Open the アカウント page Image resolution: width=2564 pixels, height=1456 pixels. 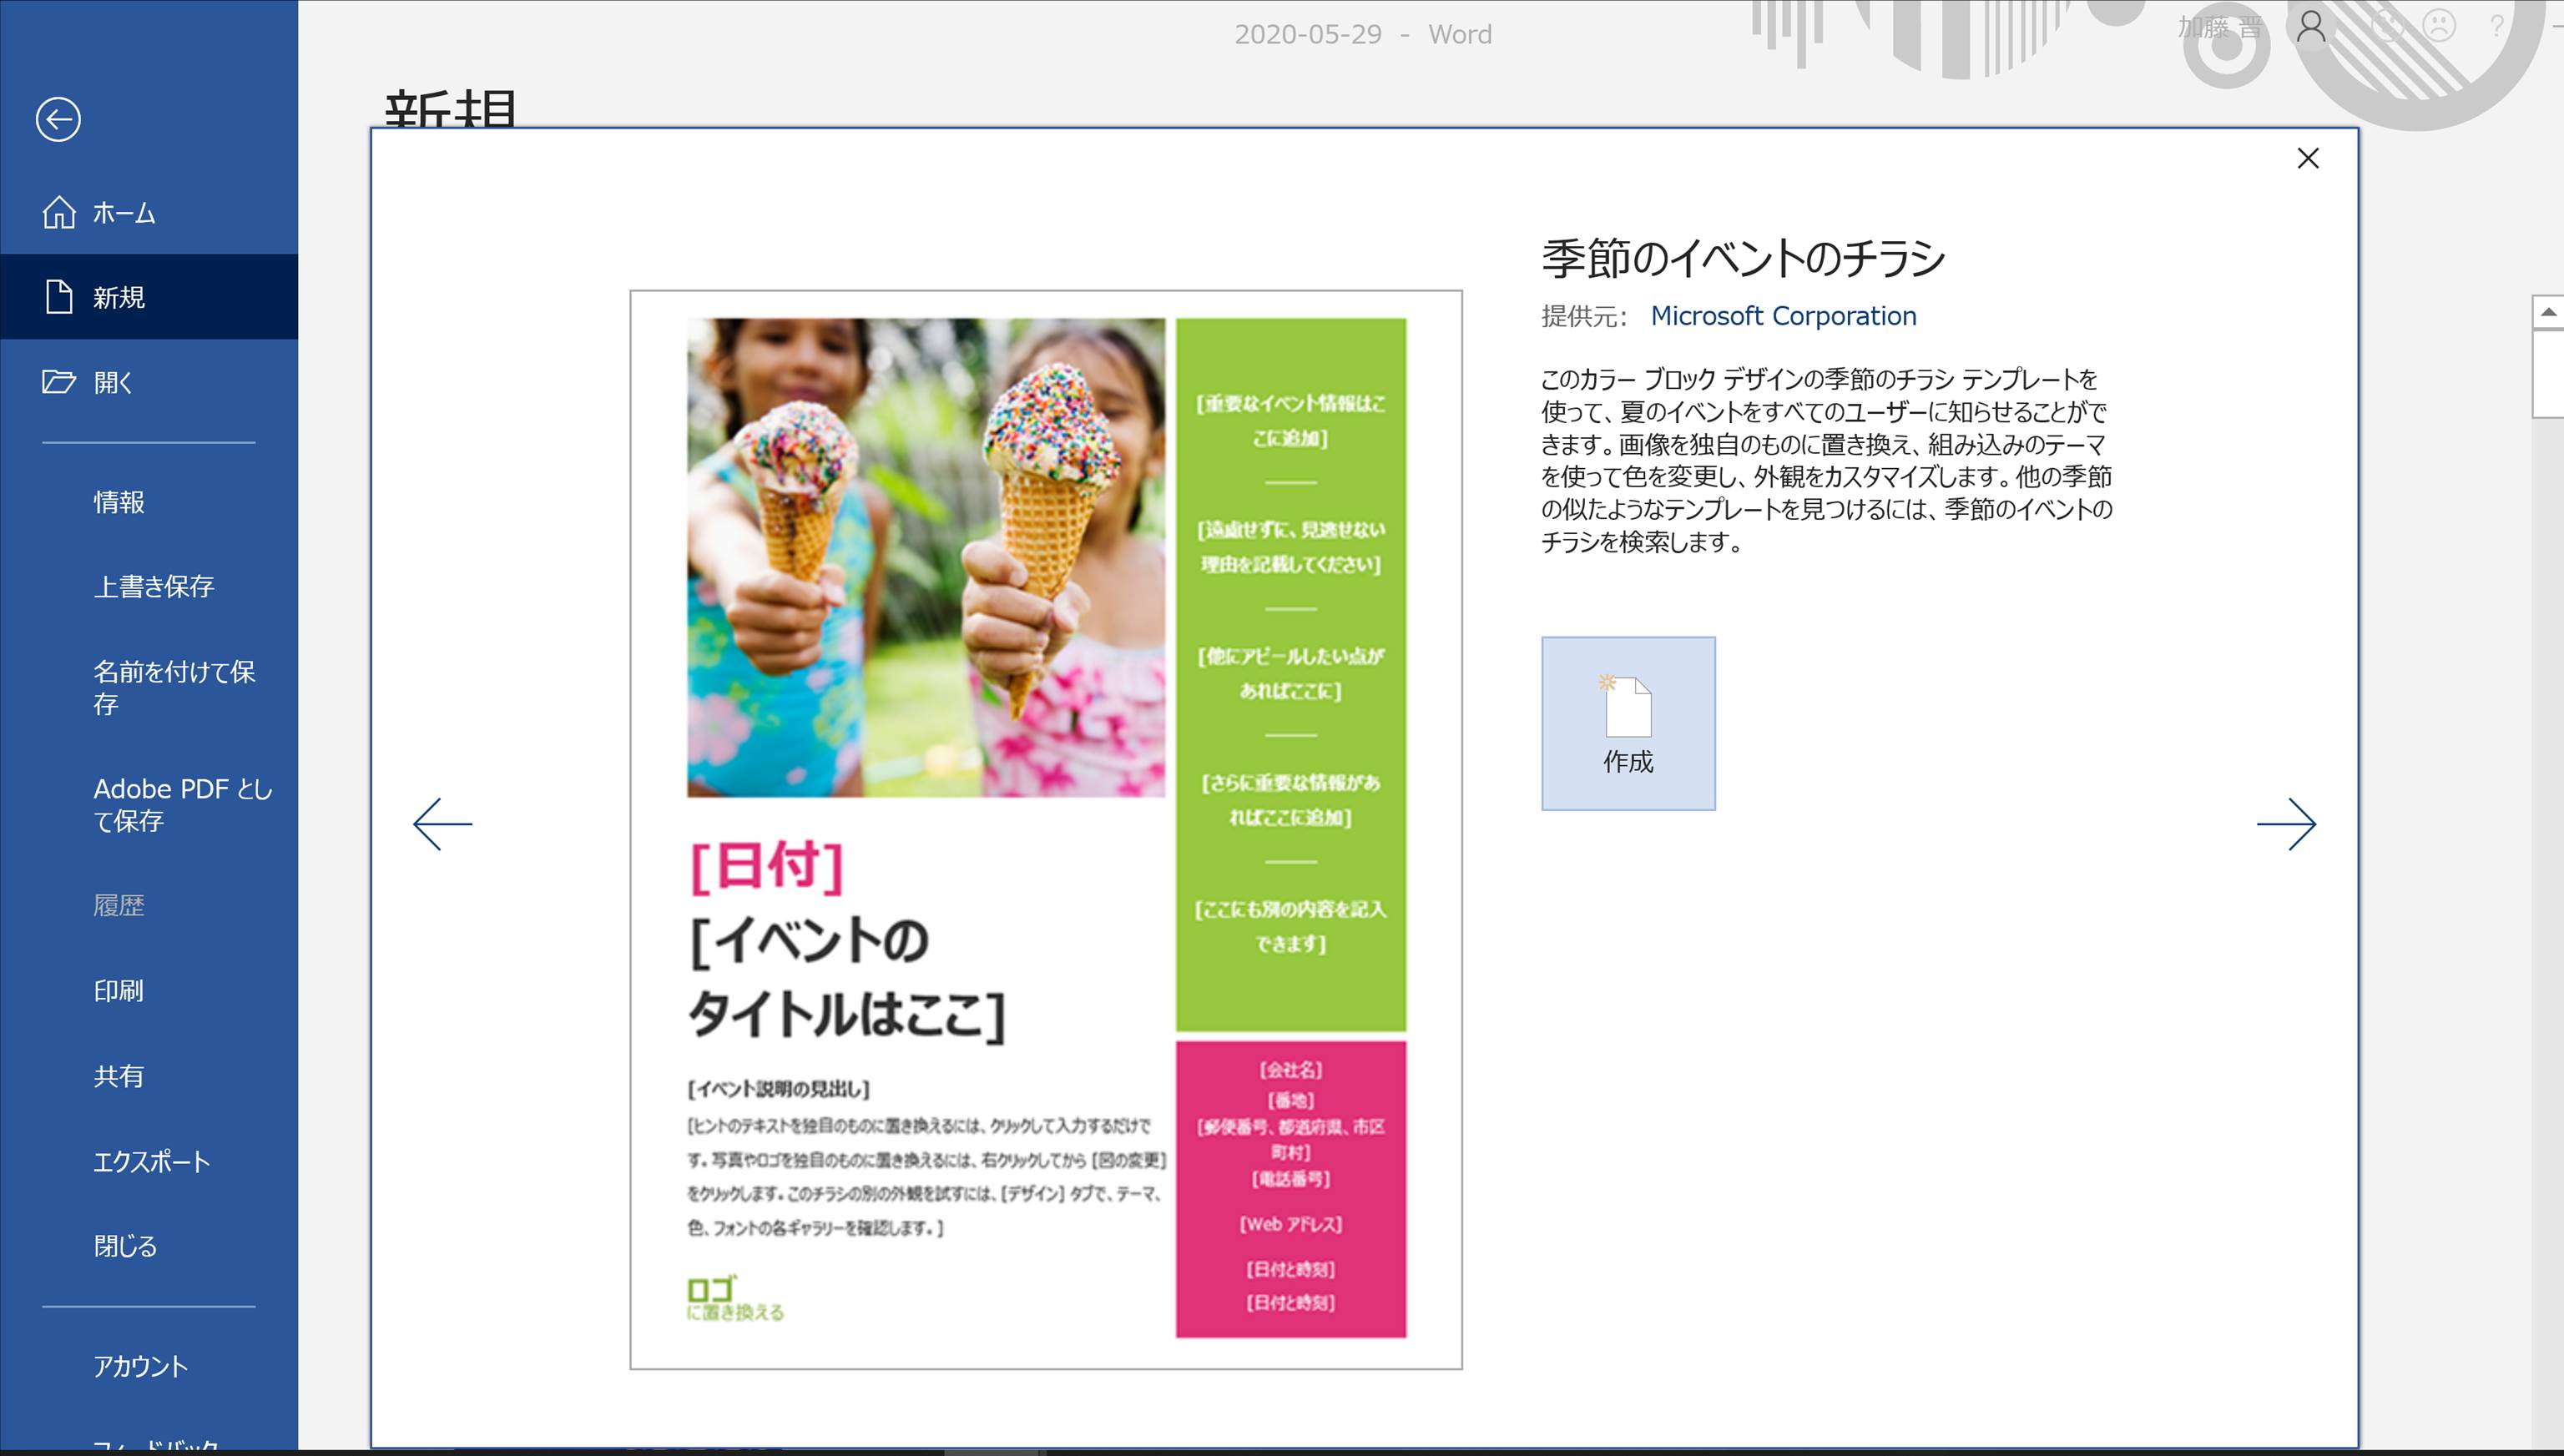(x=149, y=1367)
